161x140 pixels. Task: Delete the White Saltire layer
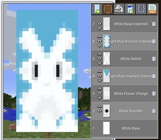click(x=154, y=59)
